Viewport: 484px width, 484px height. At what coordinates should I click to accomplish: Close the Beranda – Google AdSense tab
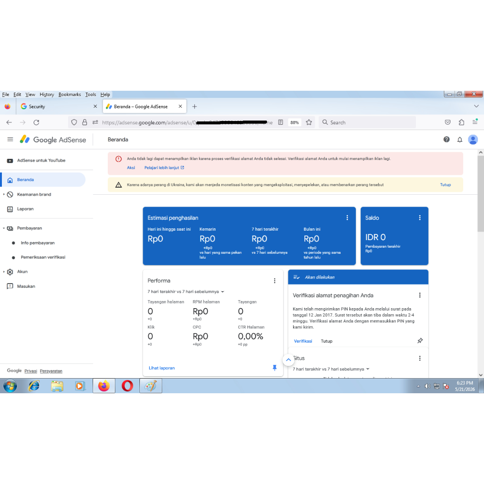[180, 106]
